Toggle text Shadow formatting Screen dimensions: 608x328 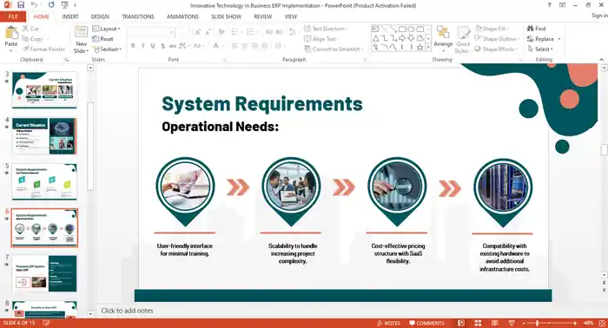coord(163,46)
